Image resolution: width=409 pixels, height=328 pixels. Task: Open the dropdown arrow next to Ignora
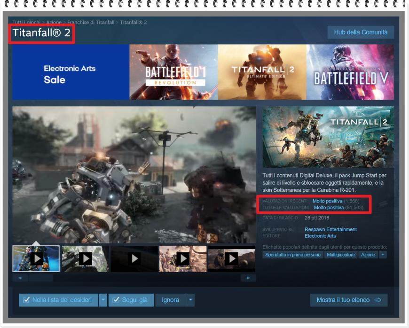191,299
